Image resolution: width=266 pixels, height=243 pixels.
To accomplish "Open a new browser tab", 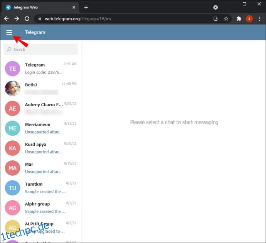I will pos(86,7).
